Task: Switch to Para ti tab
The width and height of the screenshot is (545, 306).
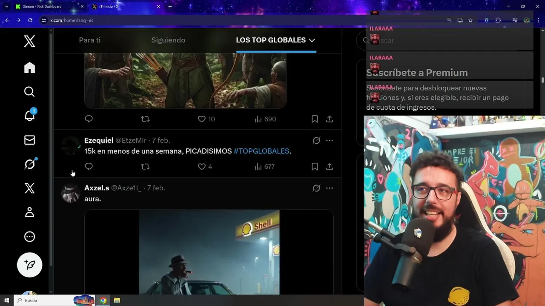Action: click(90, 40)
